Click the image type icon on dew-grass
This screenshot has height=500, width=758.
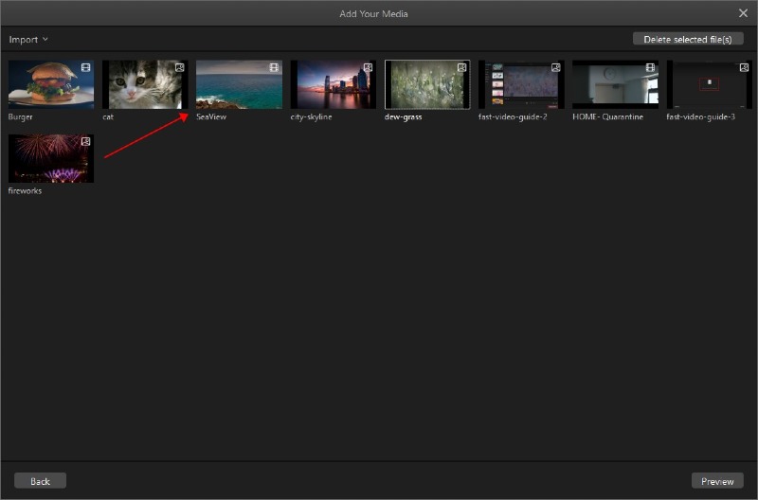point(461,67)
